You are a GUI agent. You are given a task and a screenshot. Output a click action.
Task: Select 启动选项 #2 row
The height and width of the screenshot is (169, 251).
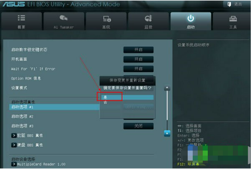pos(22,117)
